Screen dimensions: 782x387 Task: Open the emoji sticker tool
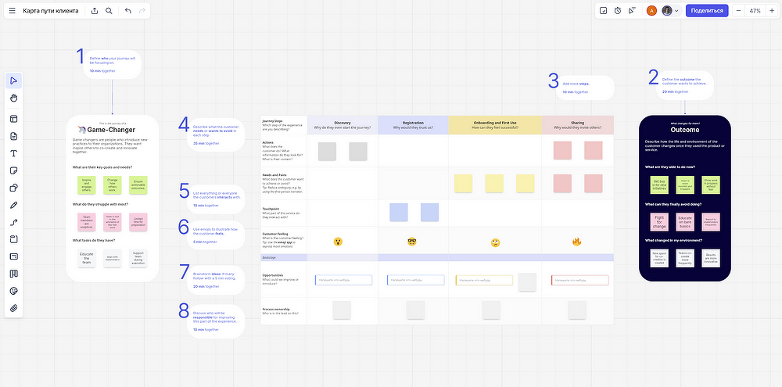click(13, 291)
